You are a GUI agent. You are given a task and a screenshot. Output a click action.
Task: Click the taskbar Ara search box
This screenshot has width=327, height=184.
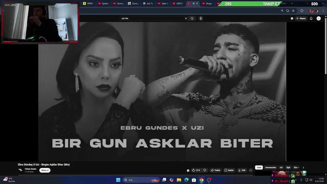(141, 180)
